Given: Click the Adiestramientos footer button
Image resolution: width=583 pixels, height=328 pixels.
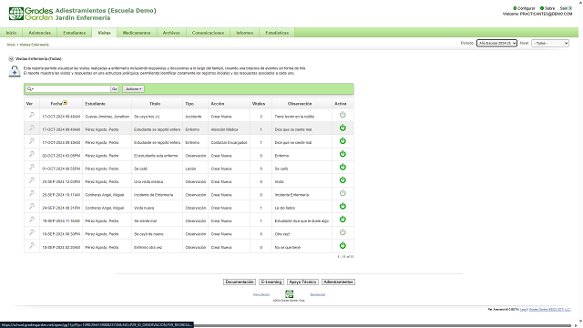Looking at the screenshot, I should tap(338, 282).
